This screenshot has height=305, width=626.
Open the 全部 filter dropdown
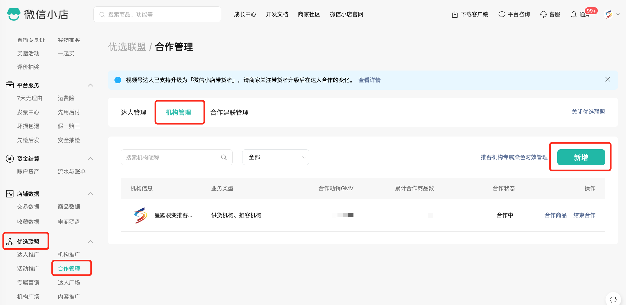(275, 157)
